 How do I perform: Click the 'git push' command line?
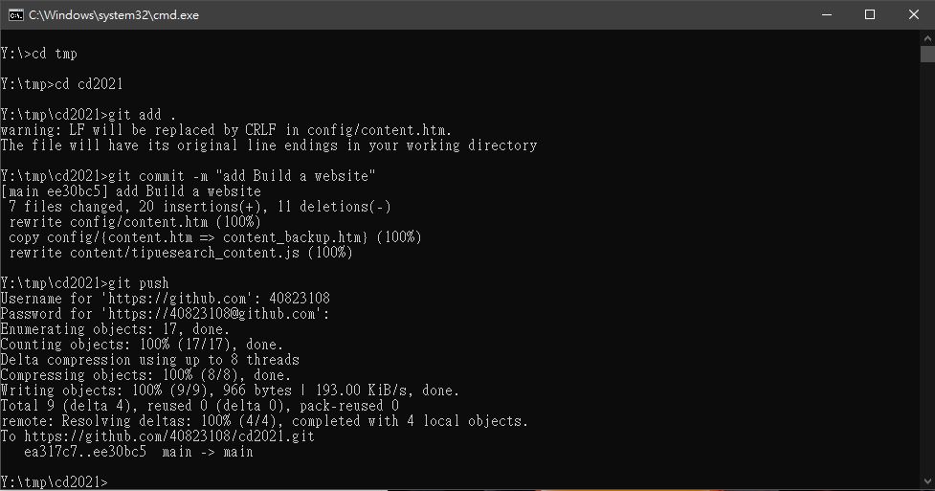coord(84,282)
